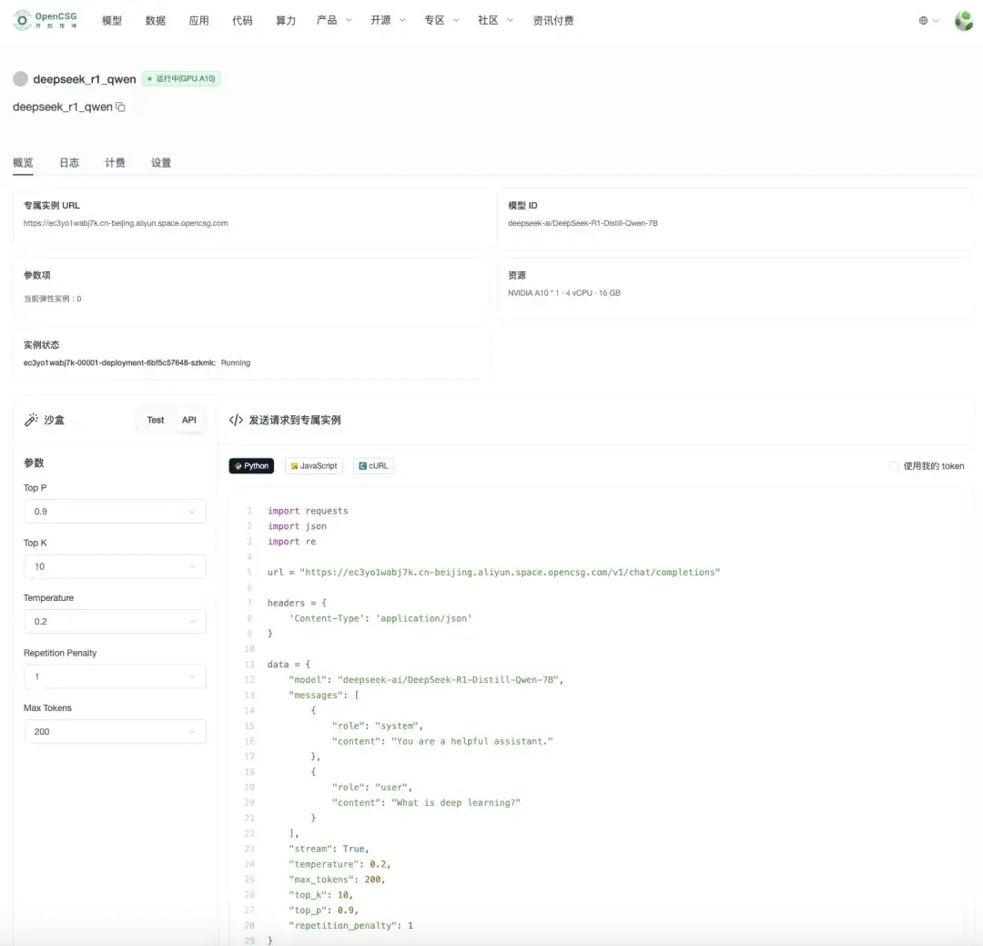Switch to the 日志 tab
This screenshot has width=983, height=946.
(69, 162)
